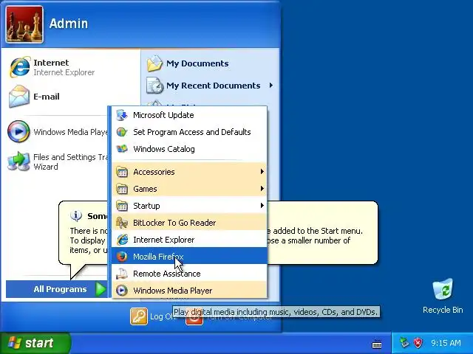Open pinned Internet Explorer 'Internet' icon

click(20, 67)
